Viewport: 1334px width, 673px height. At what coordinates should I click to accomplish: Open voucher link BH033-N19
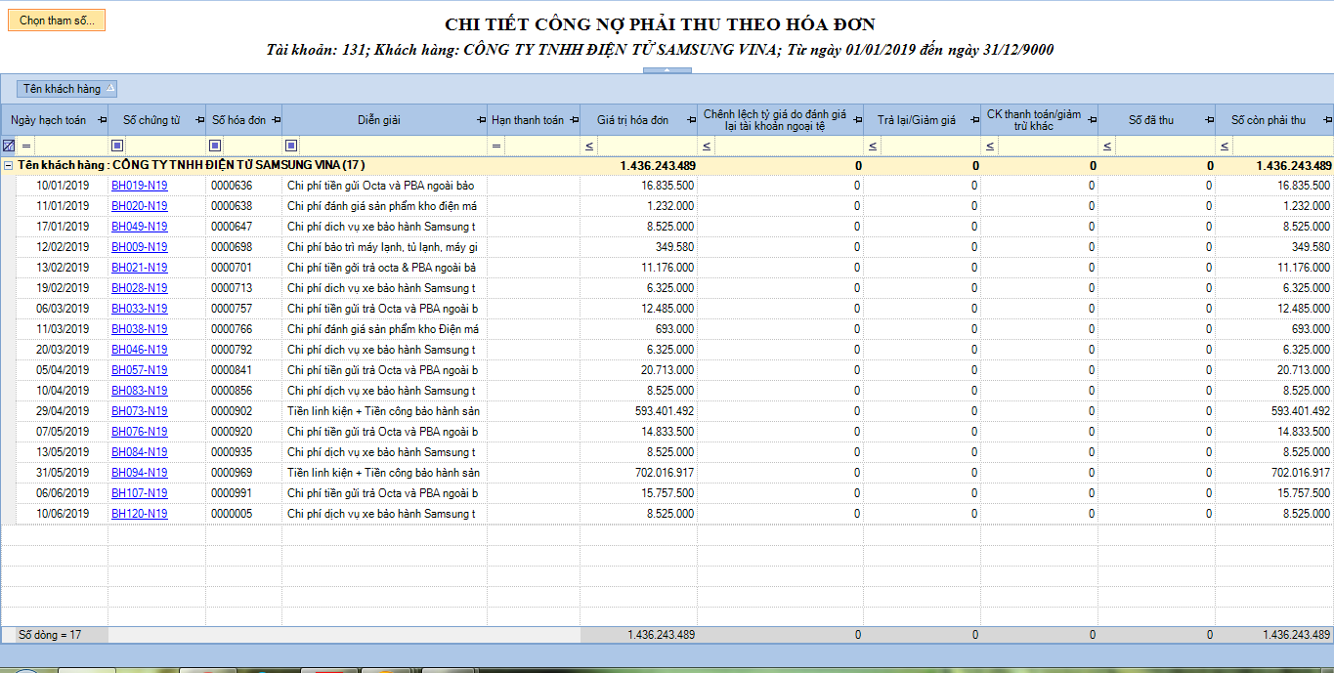click(x=139, y=309)
